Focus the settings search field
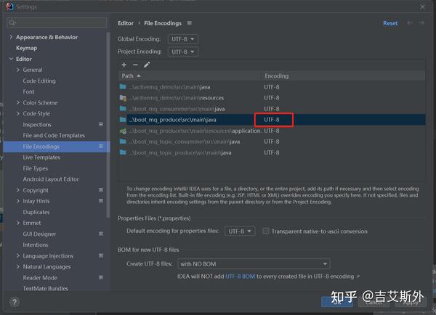Image resolution: width=436 pixels, height=315 pixels. click(x=57, y=22)
